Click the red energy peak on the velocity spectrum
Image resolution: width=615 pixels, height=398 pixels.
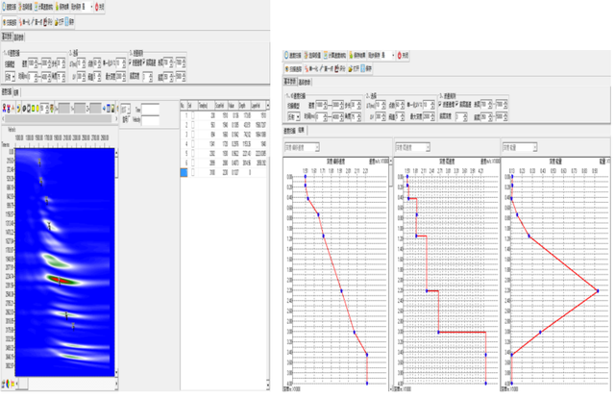click(x=61, y=280)
